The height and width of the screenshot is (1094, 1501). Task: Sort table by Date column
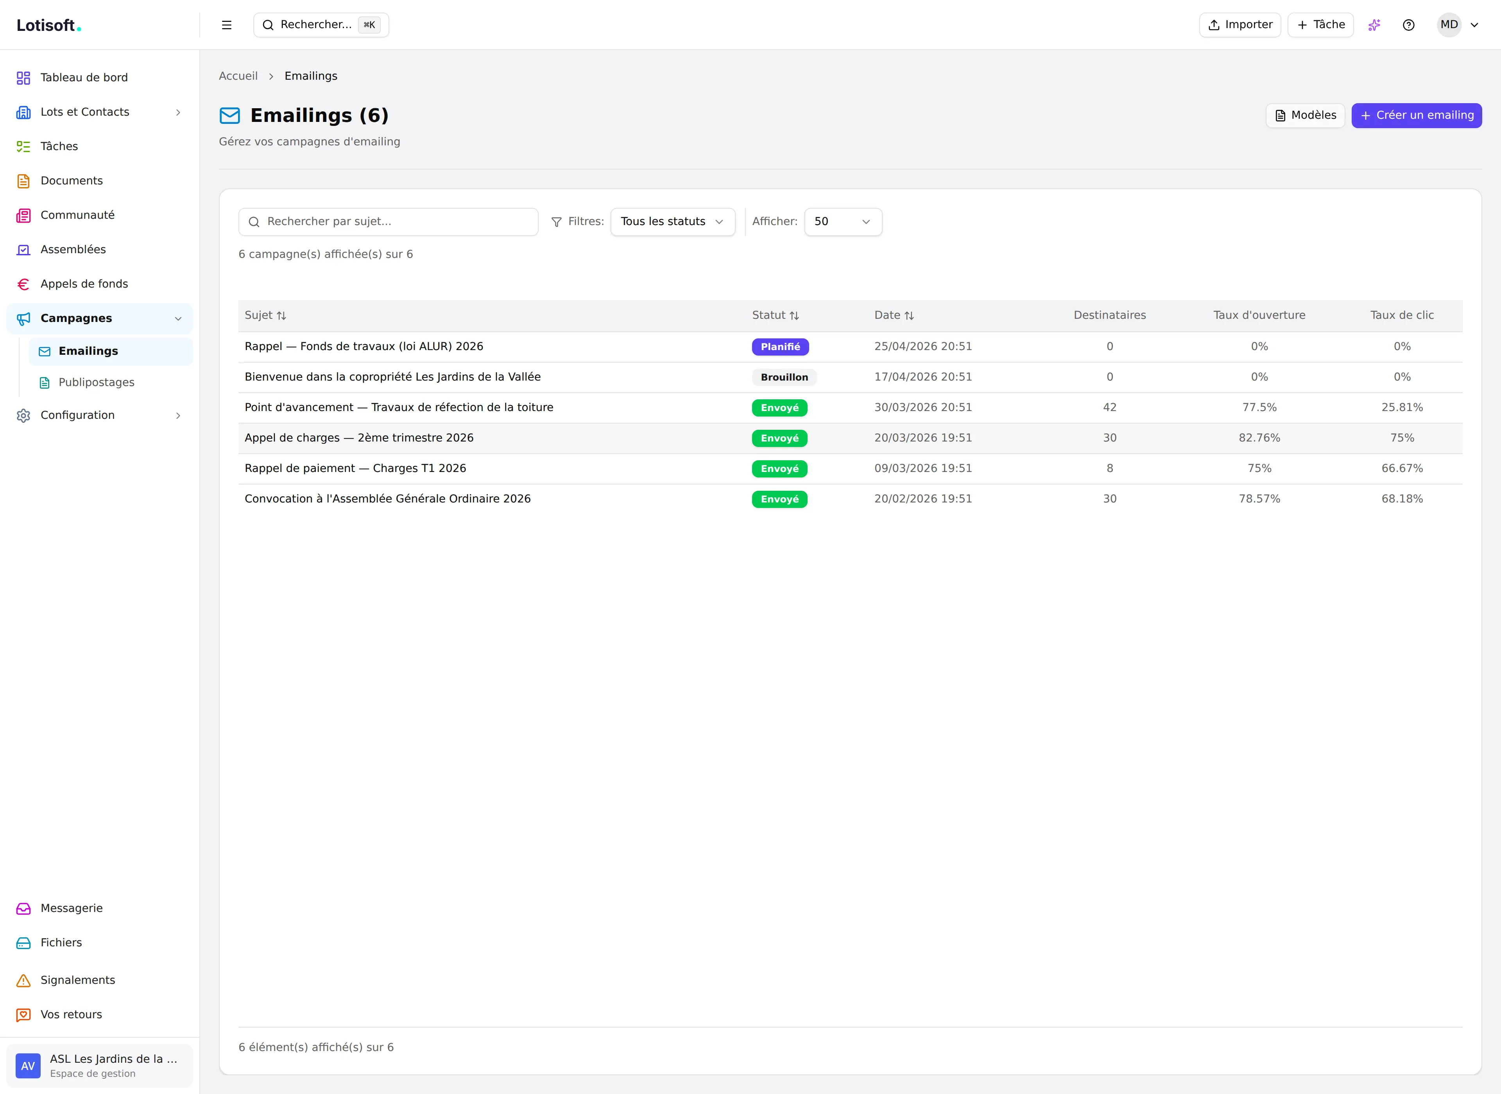[894, 315]
